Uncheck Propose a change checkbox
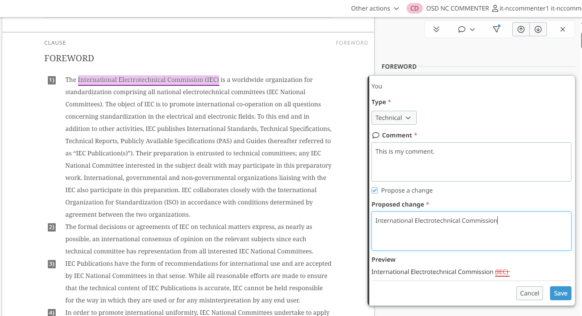The width and height of the screenshot is (582, 316). [x=375, y=190]
